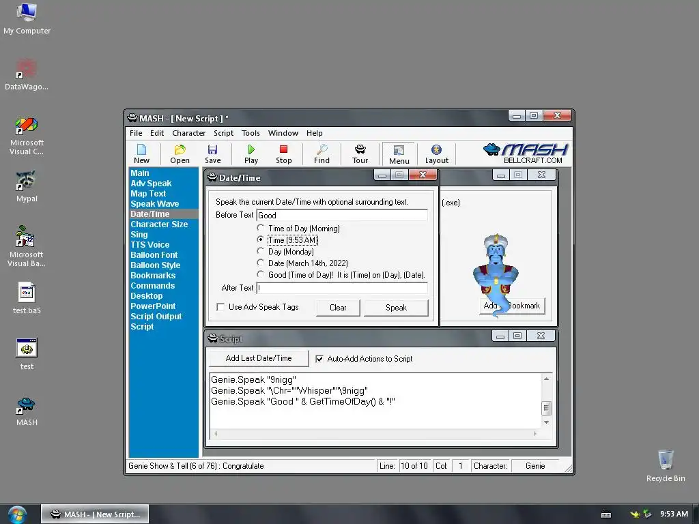The width and height of the screenshot is (699, 524).
Task: Select the test.bas file icon
Action: point(27,298)
